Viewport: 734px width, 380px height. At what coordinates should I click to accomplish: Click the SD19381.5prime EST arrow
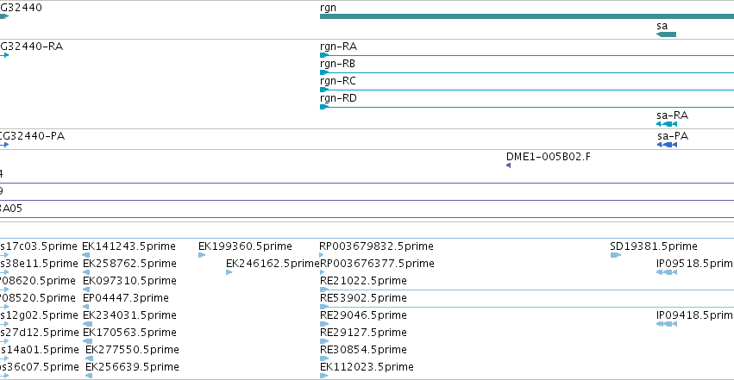click(616, 255)
